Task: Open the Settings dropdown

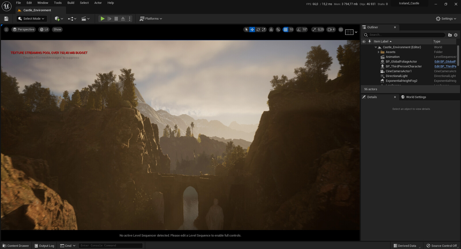Action: [x=446, y=18]
